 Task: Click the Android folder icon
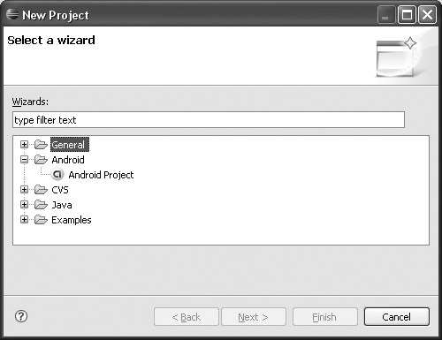coord(41,160)
